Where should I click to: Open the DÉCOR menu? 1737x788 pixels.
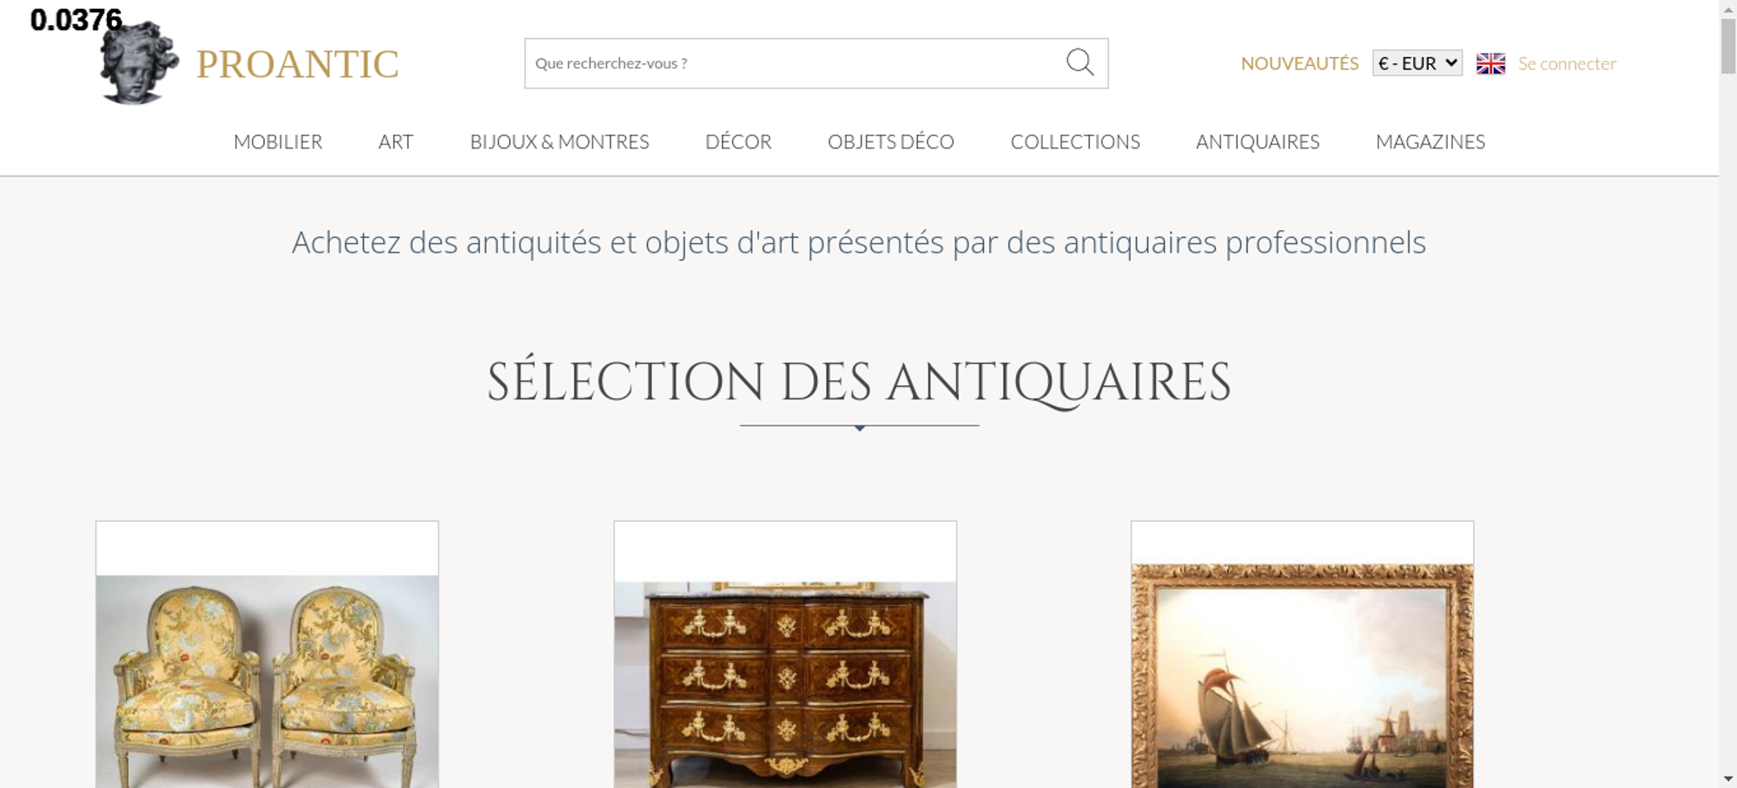point(738,141)
